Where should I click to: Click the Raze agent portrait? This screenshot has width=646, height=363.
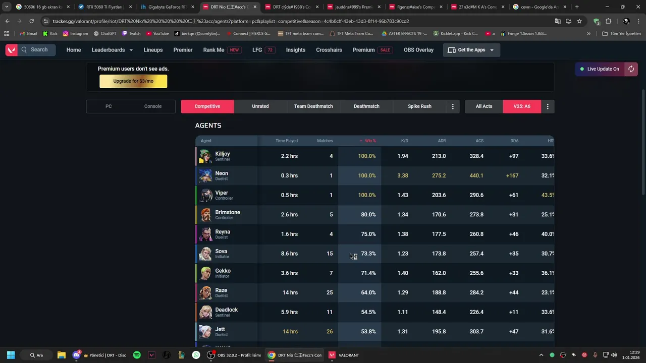point(205,292)
